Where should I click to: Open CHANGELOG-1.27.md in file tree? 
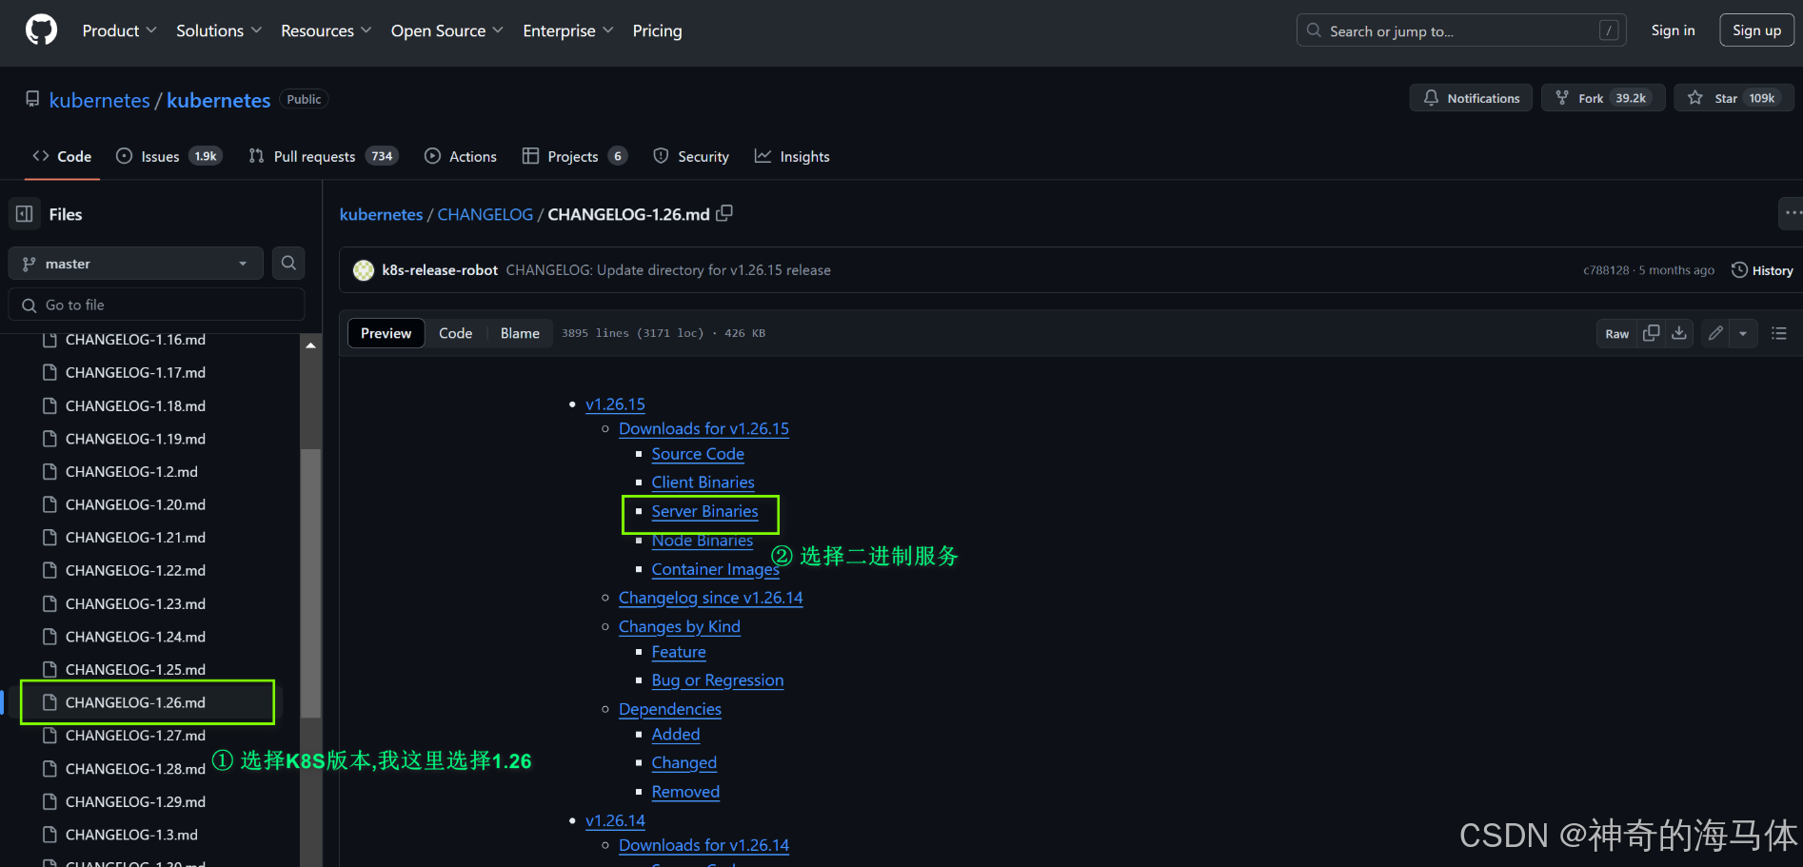click(135, 736)
